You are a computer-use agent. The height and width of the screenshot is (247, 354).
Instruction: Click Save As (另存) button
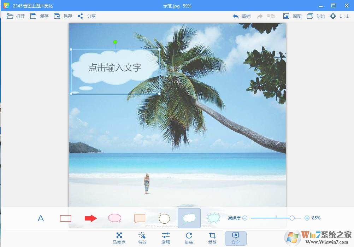tap(63, 16)
